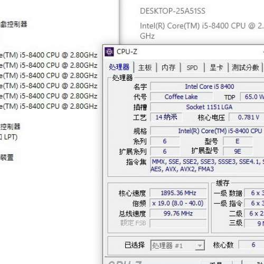The width and height of the screenshot is (264, 264).
Task: Click the 一级 数据 cache value
Action: [254, 193]
